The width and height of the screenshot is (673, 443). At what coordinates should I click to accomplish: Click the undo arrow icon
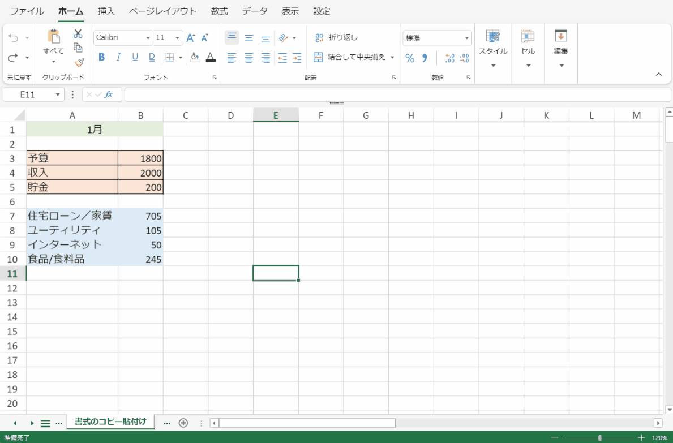14,38
